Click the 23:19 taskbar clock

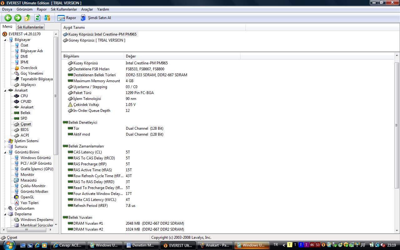tap(392, 245)
